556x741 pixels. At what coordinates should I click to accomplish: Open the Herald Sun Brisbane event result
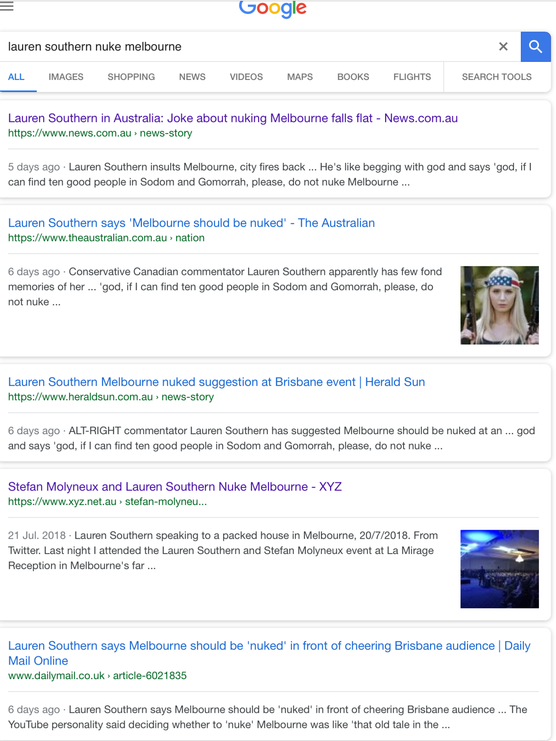tap(216, 382)
